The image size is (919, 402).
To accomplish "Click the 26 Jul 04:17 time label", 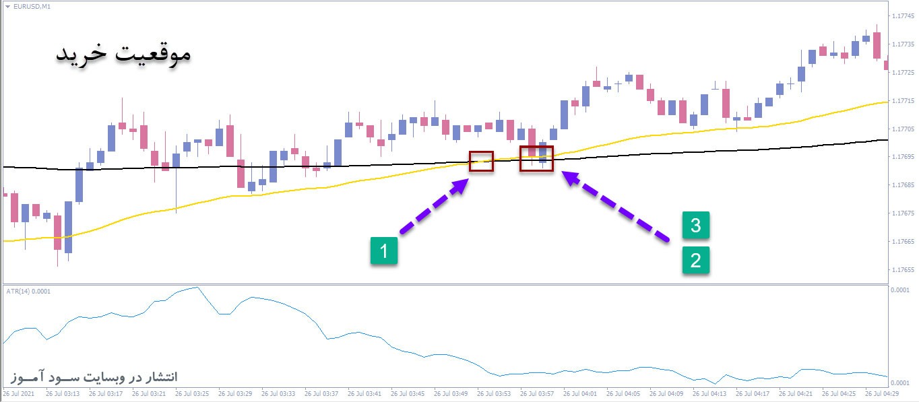I will 753,394.
